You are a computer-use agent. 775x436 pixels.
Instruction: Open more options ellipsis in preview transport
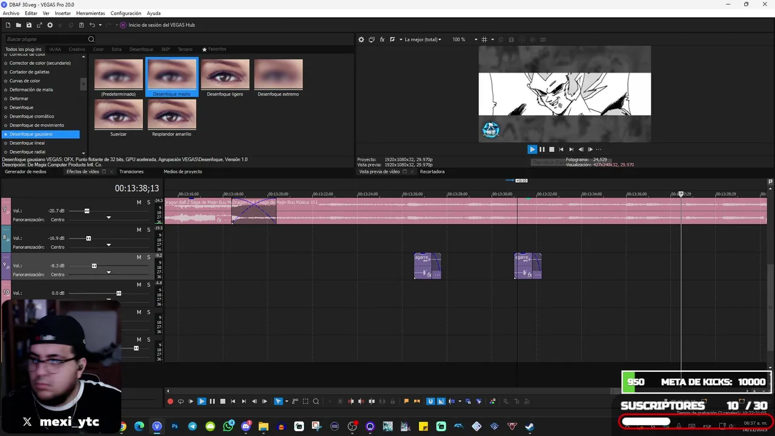pyautogui.click(x=599, y=149)
